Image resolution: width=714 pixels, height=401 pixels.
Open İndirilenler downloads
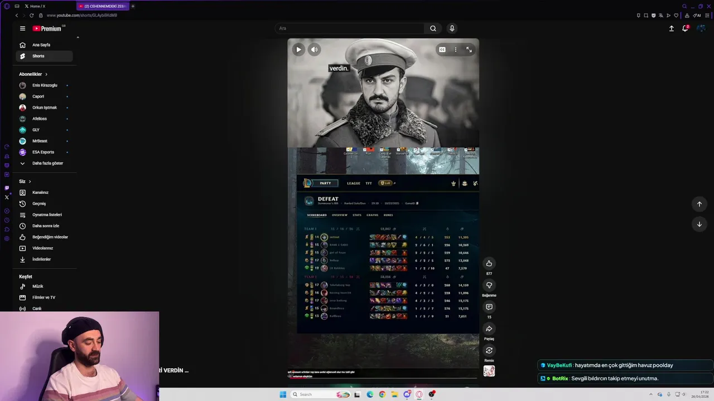tap(45, 260)
